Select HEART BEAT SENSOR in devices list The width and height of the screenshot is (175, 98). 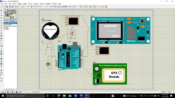[x=10, y=26]
